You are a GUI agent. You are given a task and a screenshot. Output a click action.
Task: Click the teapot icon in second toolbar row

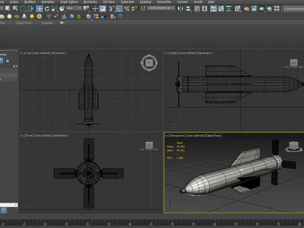click(16, 16)
